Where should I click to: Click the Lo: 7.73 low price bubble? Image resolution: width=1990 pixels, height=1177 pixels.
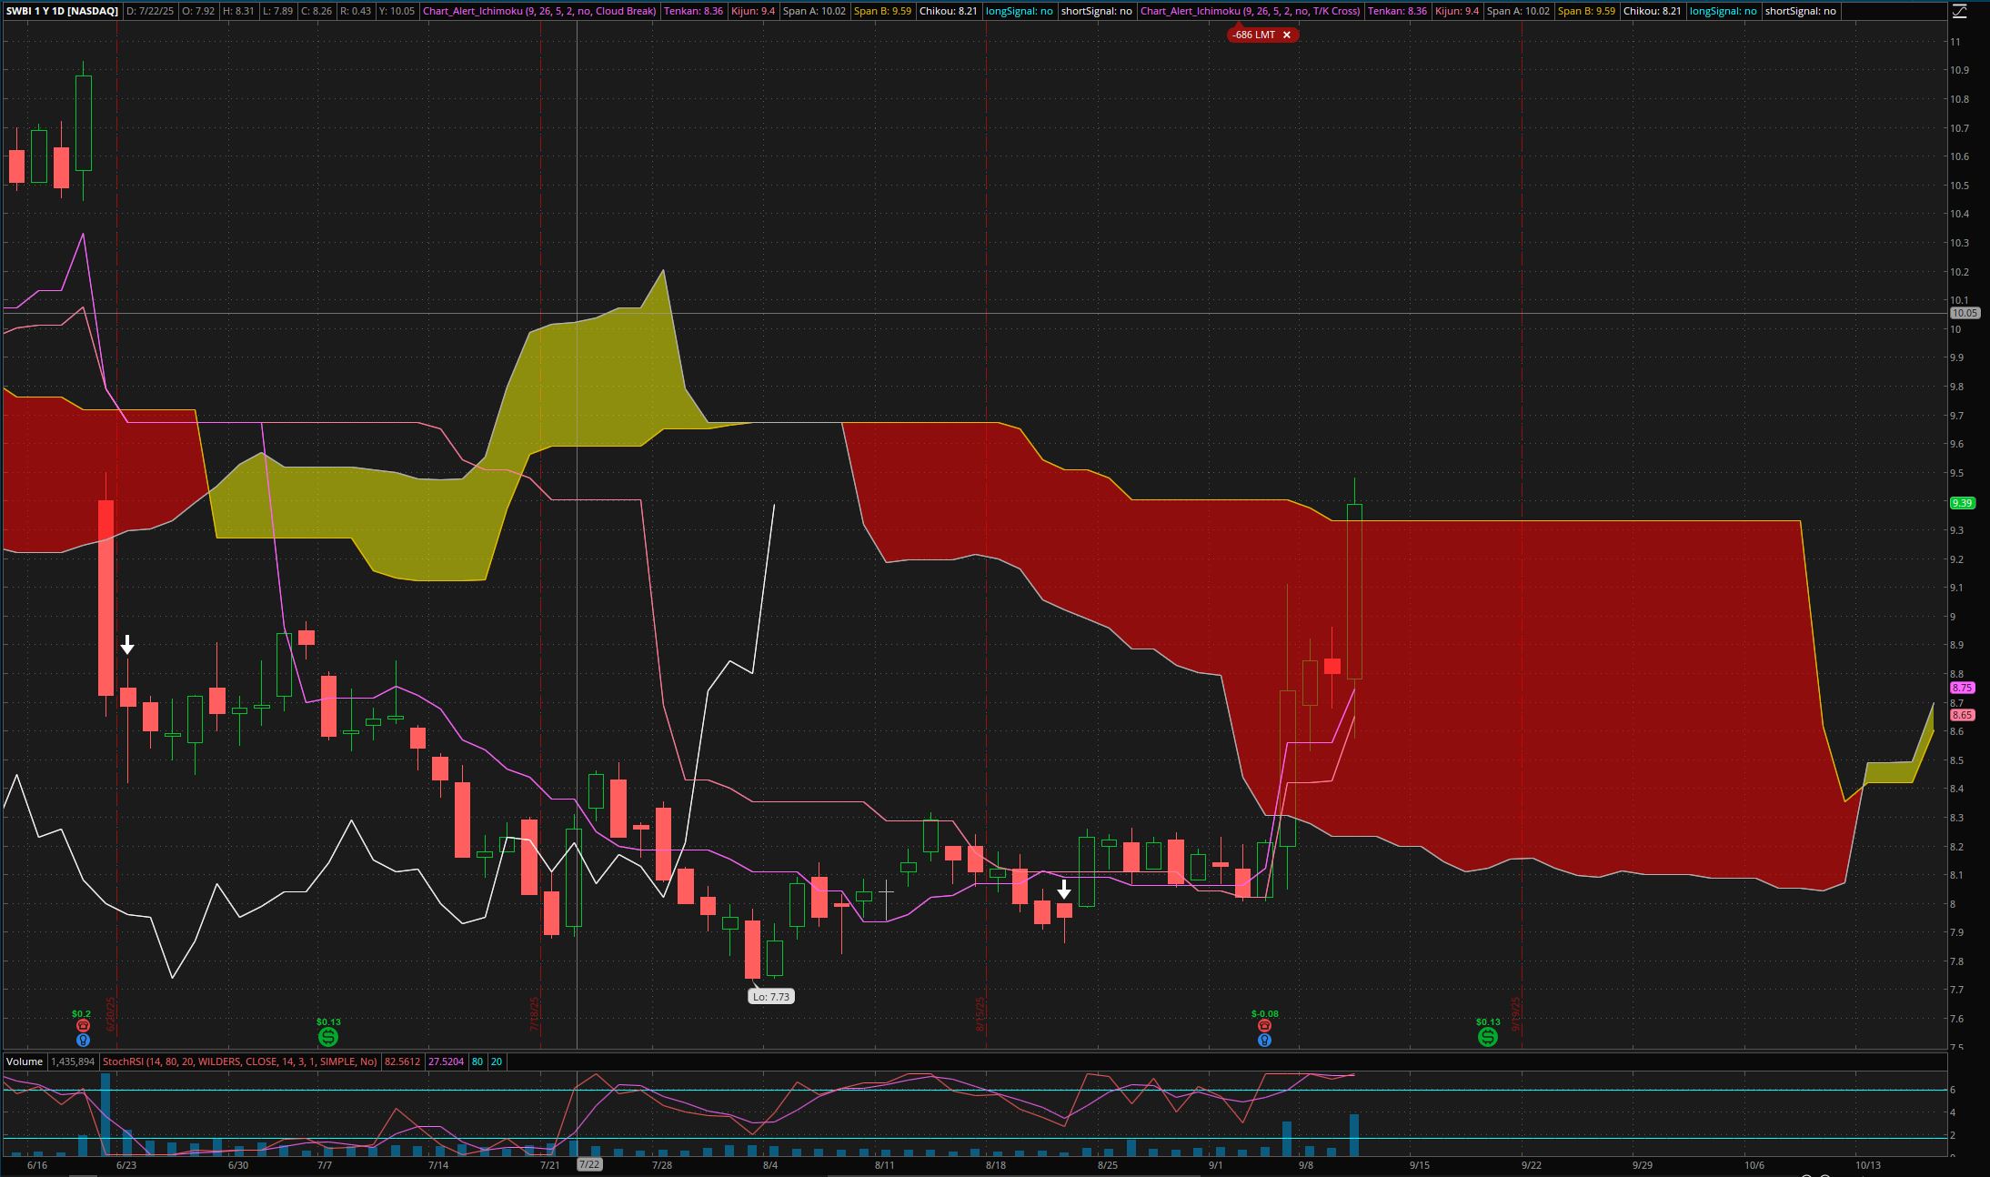tap(771, 997)
